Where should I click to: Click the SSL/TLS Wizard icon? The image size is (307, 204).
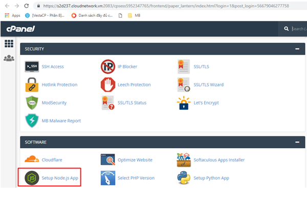(184, 85)
